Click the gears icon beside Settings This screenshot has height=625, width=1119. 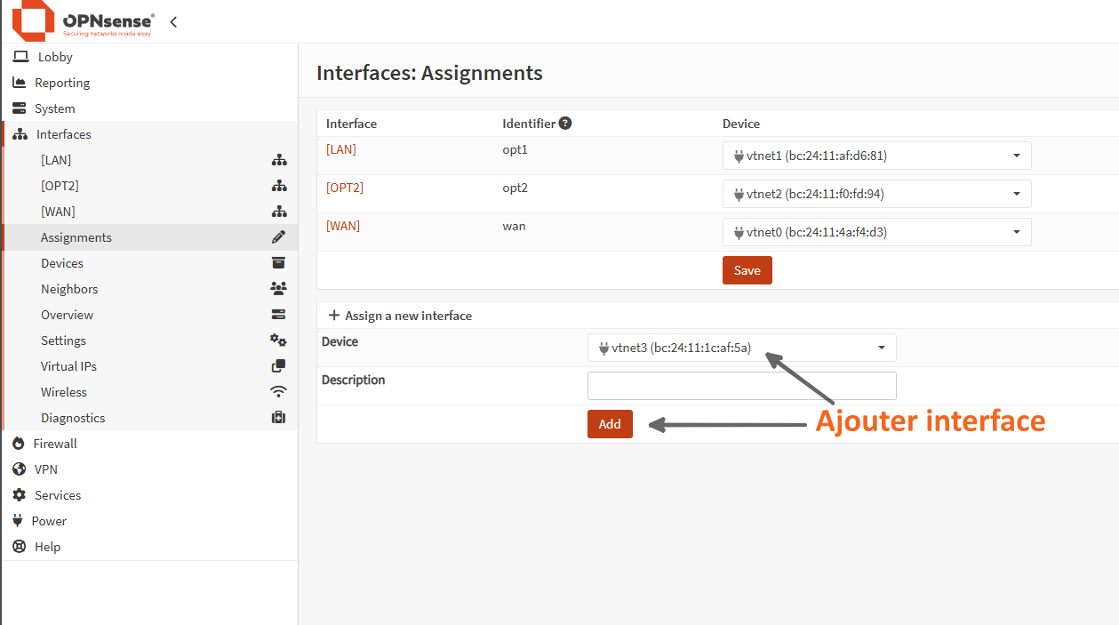pyautogui.click(x=279, y=341)
